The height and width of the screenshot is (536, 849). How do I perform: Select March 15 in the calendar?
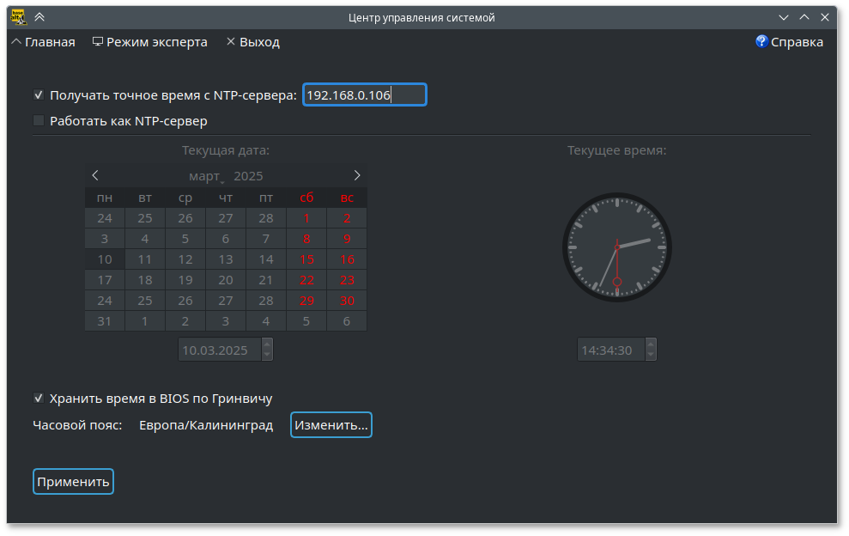pyautogui.click(x=306, y=259)
